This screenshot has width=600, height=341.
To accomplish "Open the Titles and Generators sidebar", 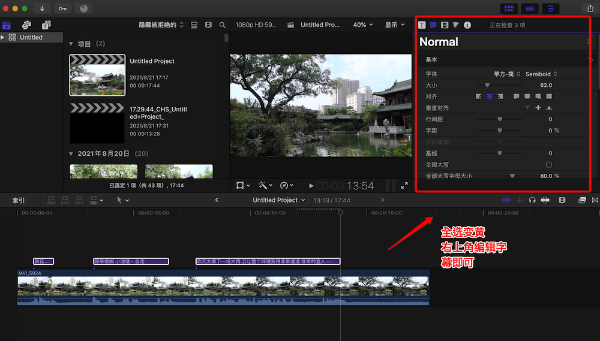I will [x=46, y=25].
